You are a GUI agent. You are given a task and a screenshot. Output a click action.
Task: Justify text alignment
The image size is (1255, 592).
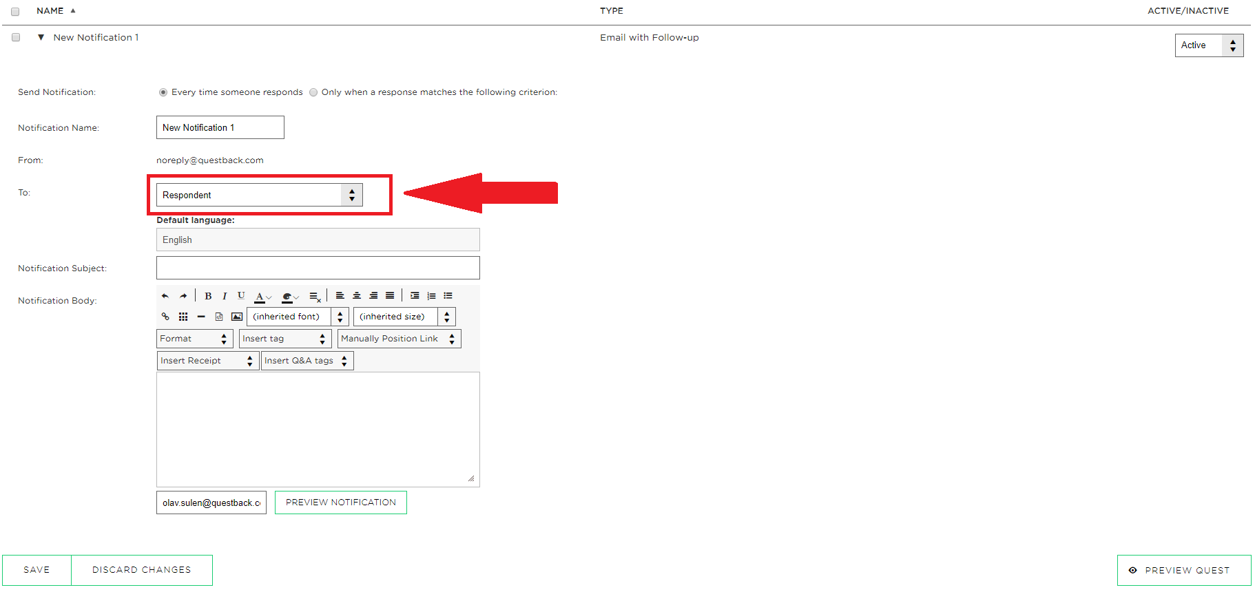point(390,296)
